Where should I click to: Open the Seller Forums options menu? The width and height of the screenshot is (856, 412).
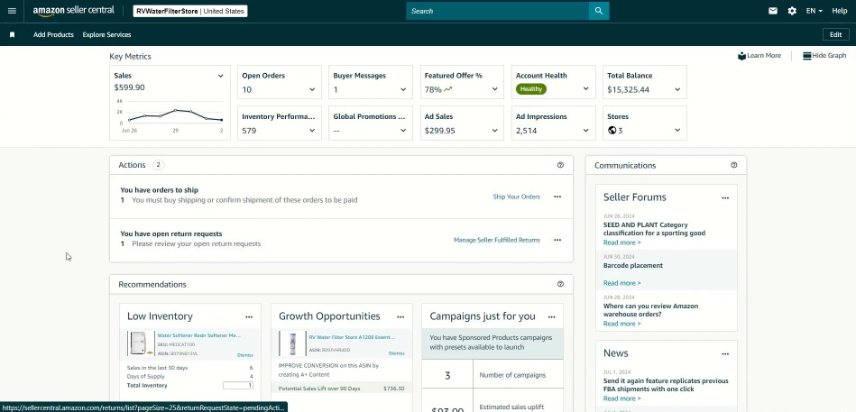(x=725, y=198)
